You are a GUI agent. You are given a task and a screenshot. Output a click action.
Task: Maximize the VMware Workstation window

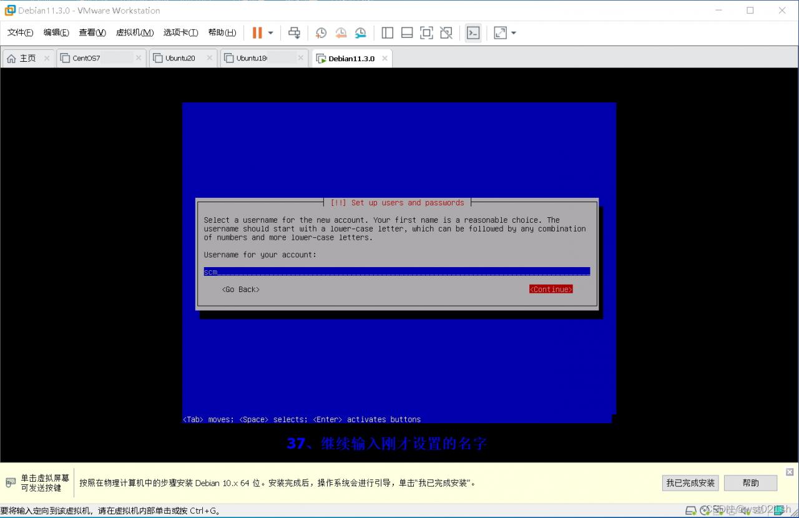pos(750,10)
